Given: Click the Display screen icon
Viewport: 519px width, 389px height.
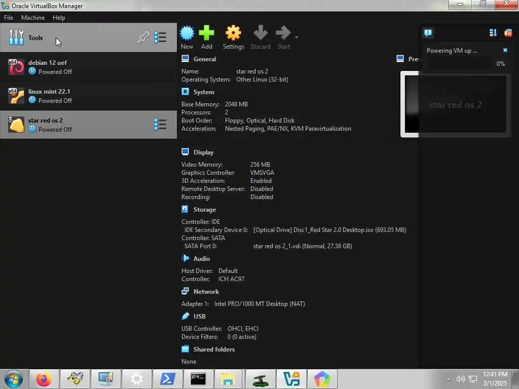Looking at the screenshot, I should [x=186, y=152].
